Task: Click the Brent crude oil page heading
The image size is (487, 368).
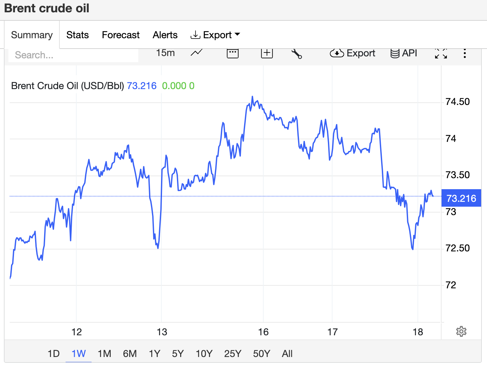Action: click(x=47, y=8)
